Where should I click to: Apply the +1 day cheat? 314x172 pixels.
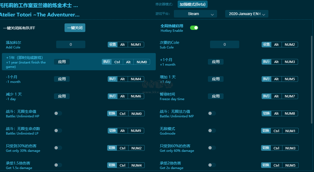(x=216, y=79)
